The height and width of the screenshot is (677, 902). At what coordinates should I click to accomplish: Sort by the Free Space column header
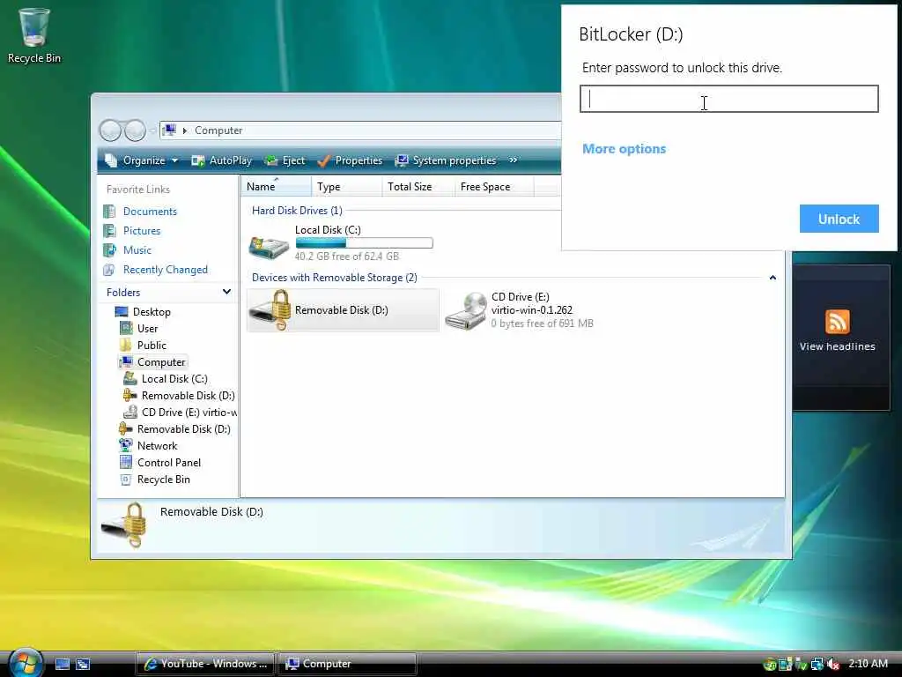point(494,187)
